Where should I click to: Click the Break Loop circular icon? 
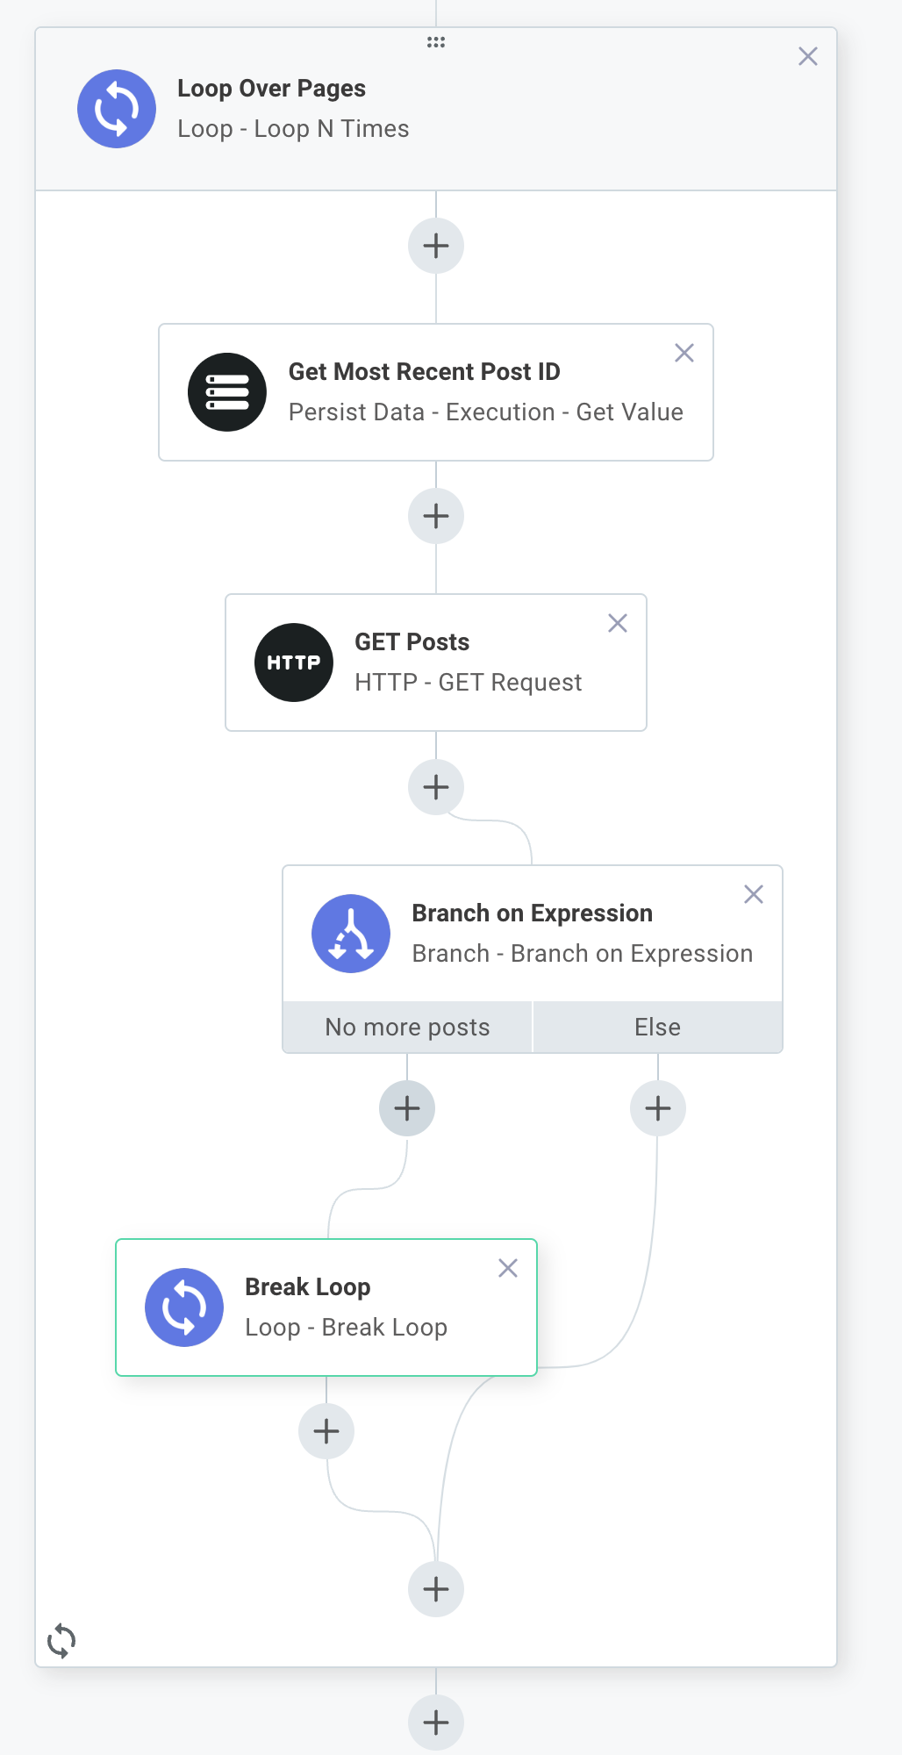(x=184, y=1307)
